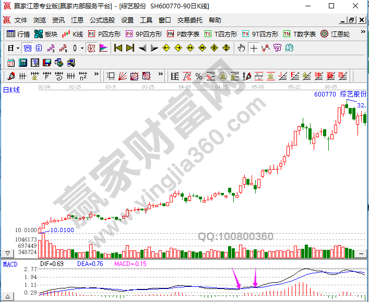Click the calculator icon in third toolbar
This screenshot has height=302, width=369.
pos(23,63)
